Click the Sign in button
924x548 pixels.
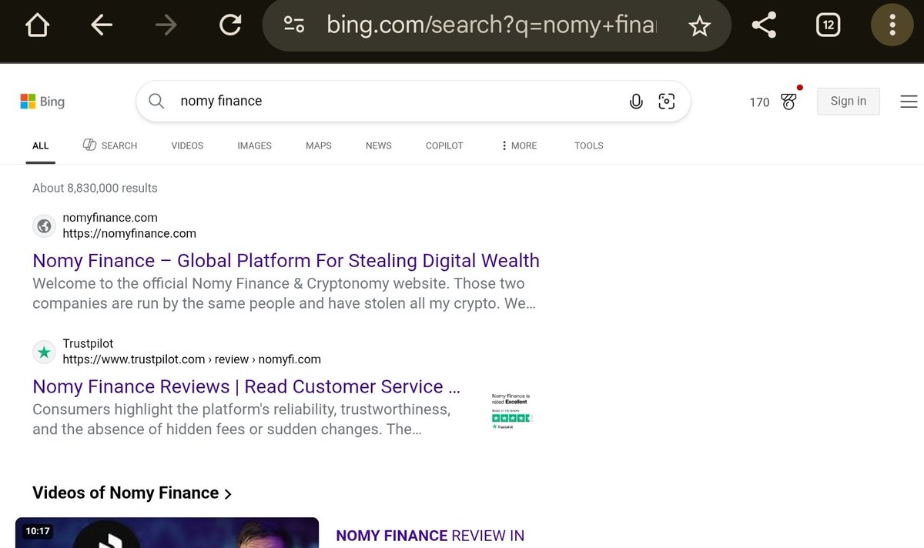[849, 101]
